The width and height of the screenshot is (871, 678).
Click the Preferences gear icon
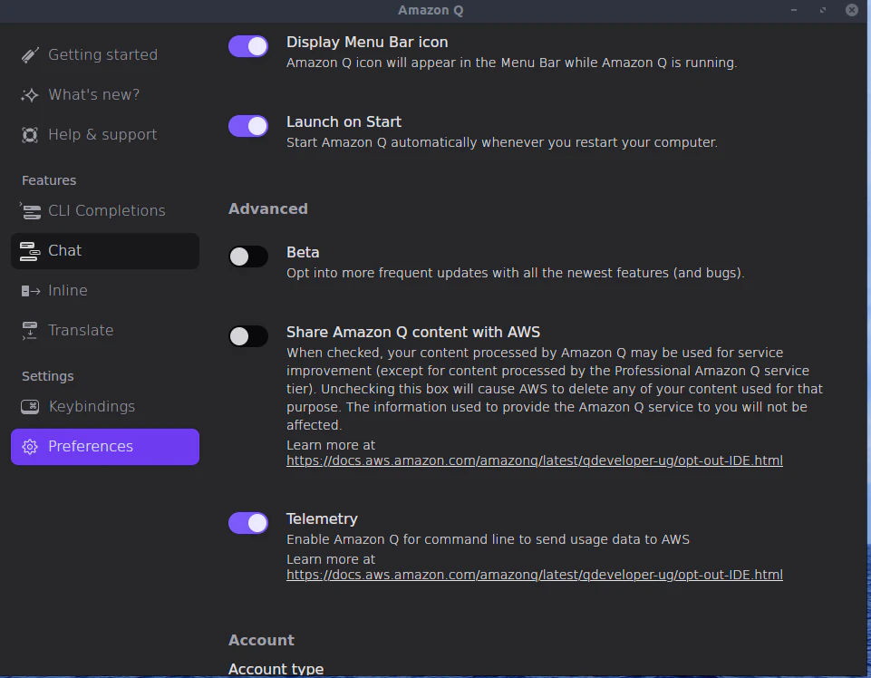coord(30,447)
